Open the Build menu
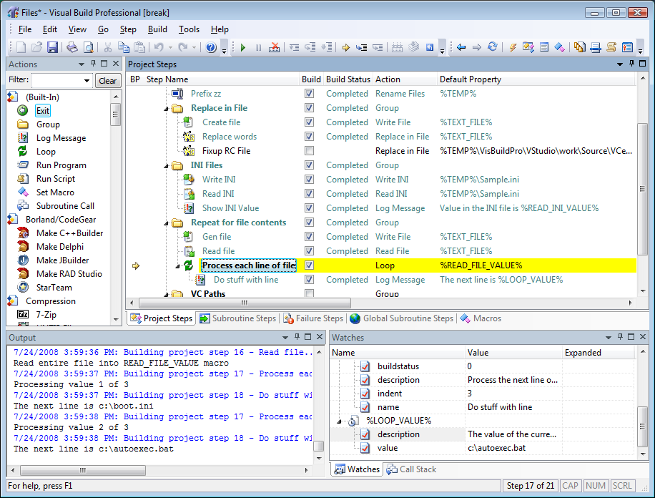The height and width of the screenshot is (498, 655). (157, 29)
